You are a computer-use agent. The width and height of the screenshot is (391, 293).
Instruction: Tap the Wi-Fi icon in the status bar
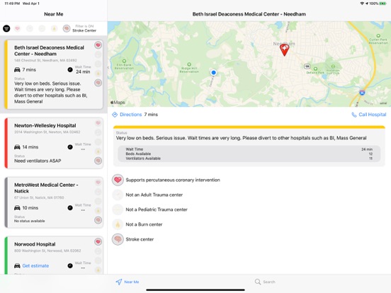tap(362, 4)
